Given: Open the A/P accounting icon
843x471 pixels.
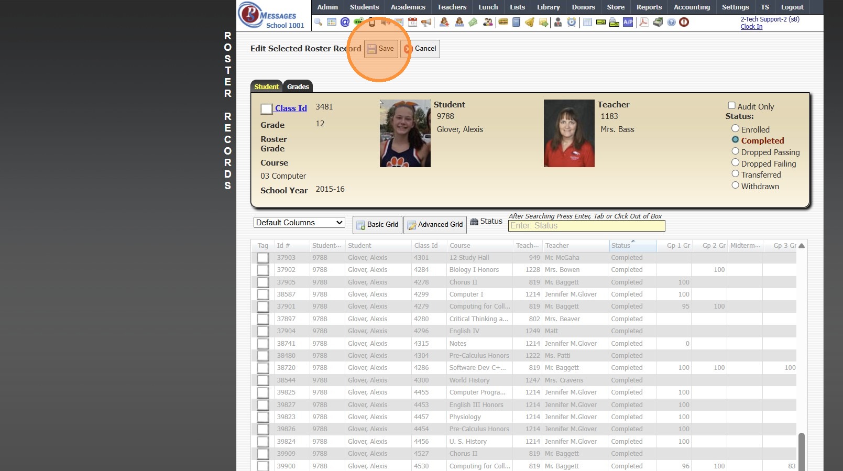Looking at the screenshot, I should [628, 22].
